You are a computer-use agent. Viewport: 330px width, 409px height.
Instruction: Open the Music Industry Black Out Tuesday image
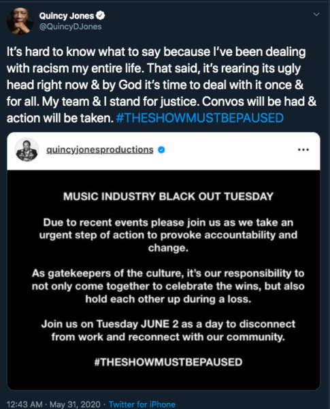click(163, 280)
